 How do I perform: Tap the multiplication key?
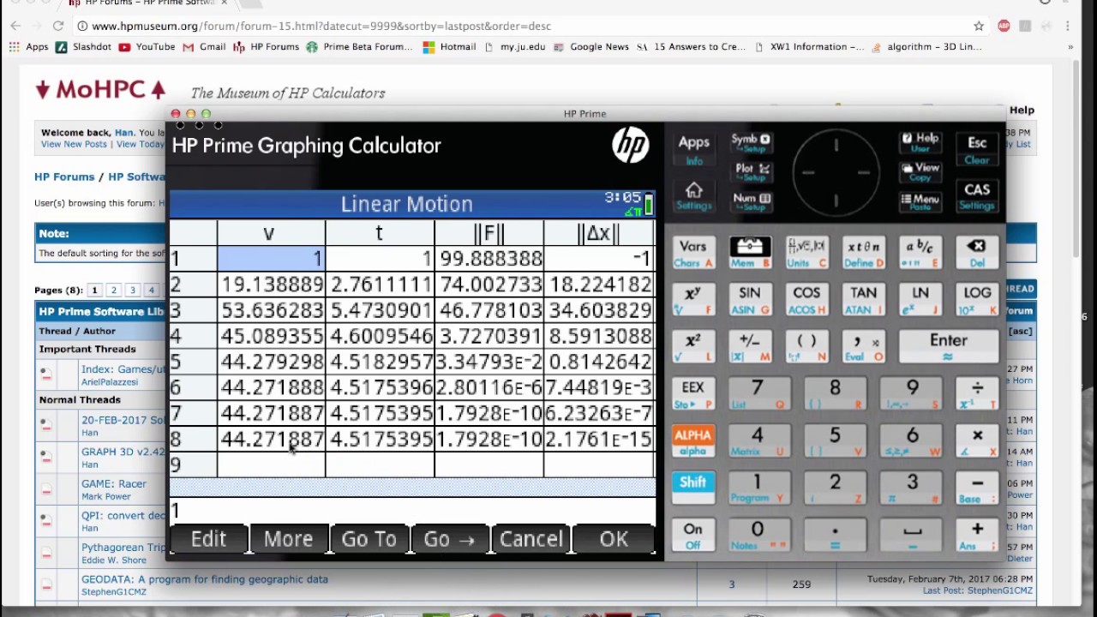point(977,442)
